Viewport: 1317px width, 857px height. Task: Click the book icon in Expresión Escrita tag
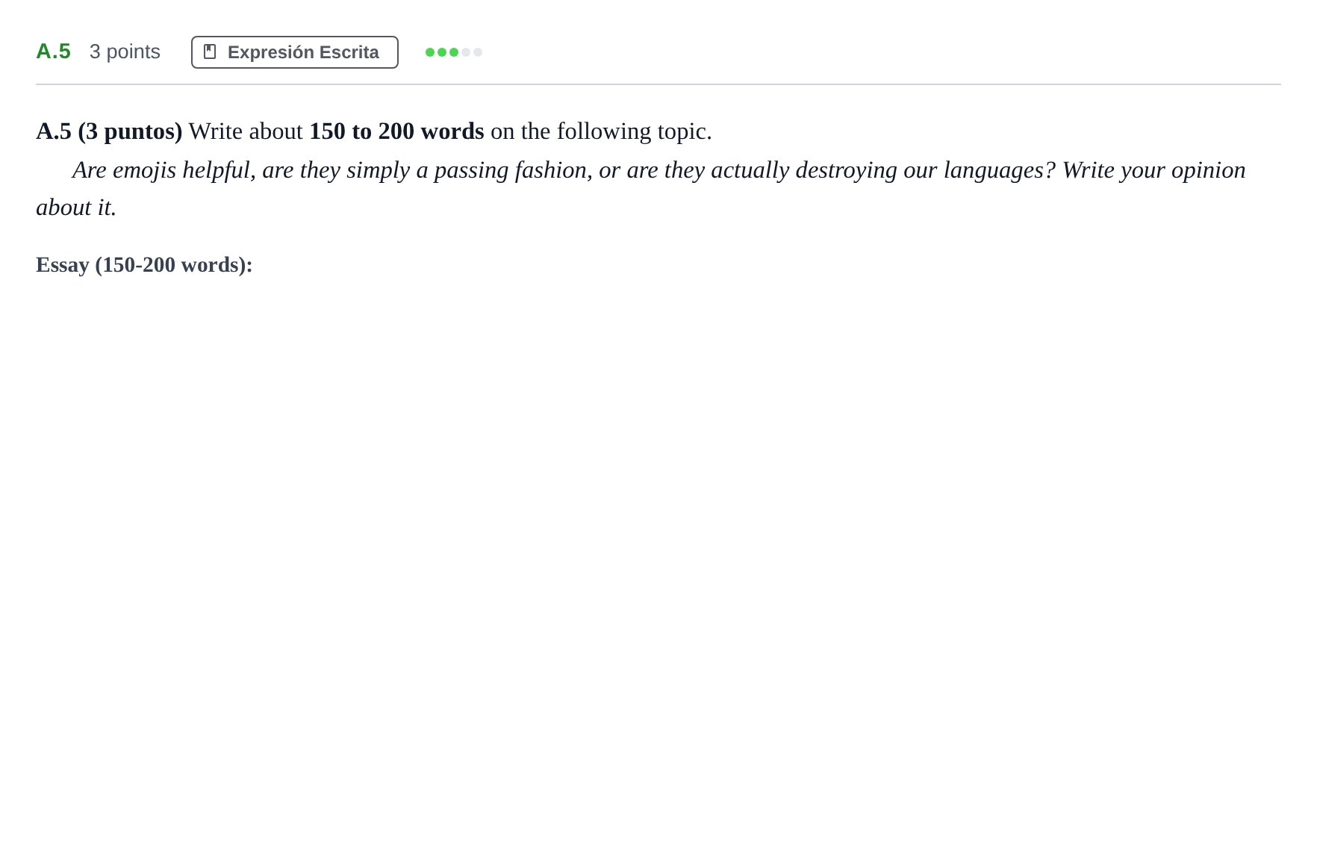pos(210,52)
